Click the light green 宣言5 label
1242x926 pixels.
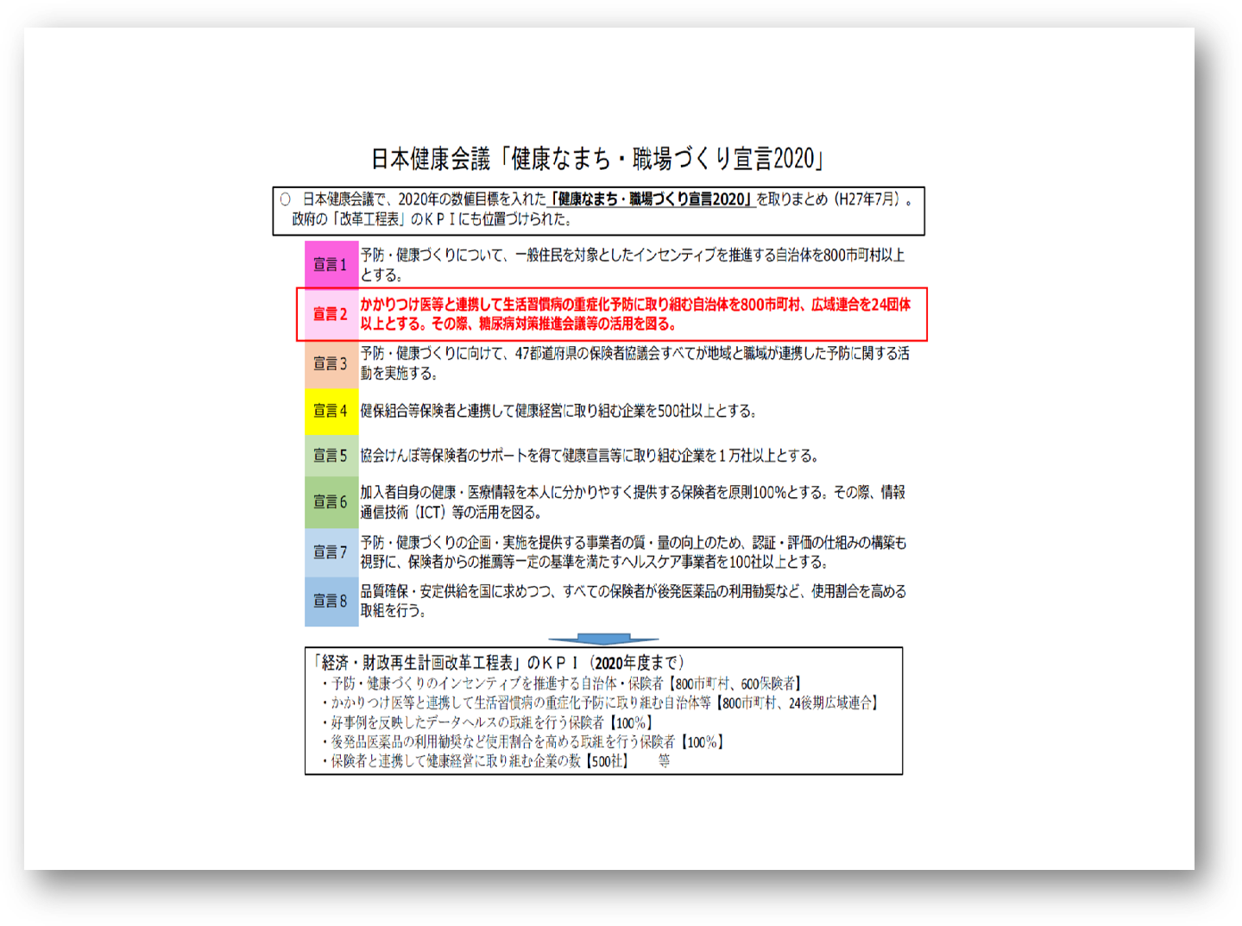coord(331,456)
